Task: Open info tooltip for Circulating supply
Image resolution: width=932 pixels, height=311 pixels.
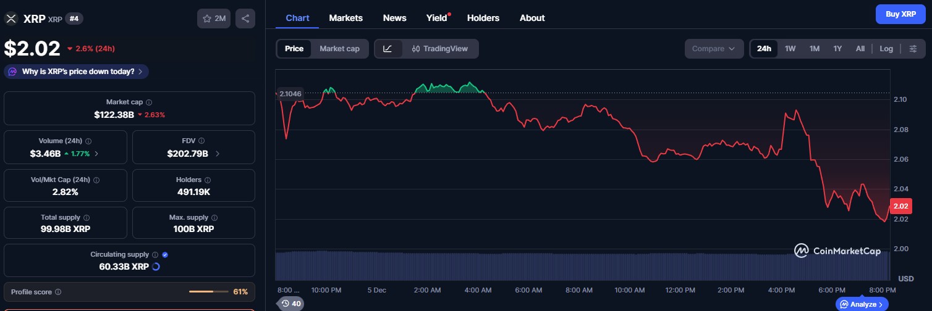Action: point(155,255)
